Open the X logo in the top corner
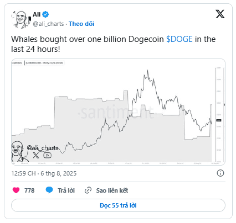236x223 pixels. [220, 14]
